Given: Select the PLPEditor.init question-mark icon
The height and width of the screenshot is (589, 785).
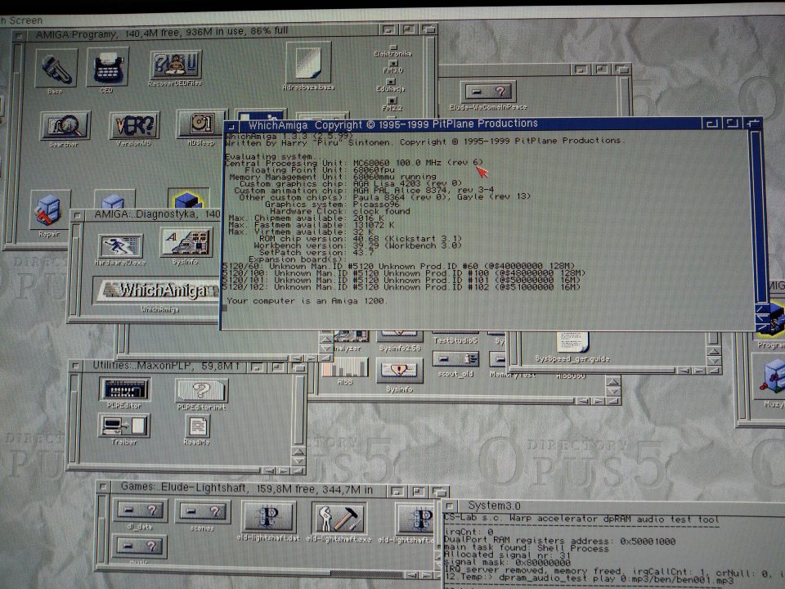Looking at the screenshot, I should tap(201, 391).
